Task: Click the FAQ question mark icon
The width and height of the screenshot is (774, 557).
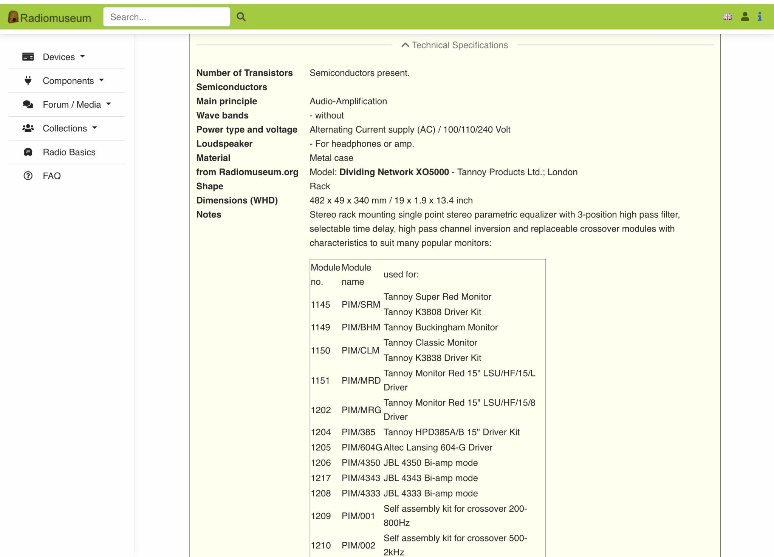Action: coord(28,176)
